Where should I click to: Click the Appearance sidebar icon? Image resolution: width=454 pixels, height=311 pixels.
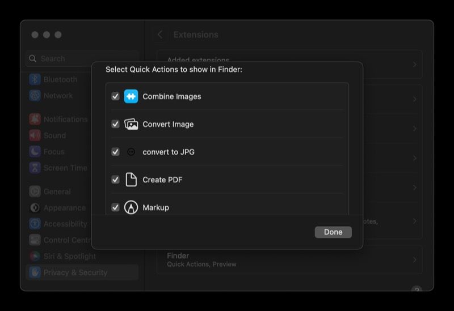pos(35,208)
